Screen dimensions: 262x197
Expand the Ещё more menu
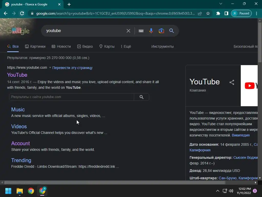pyautogui.click(x=126, y=47)
